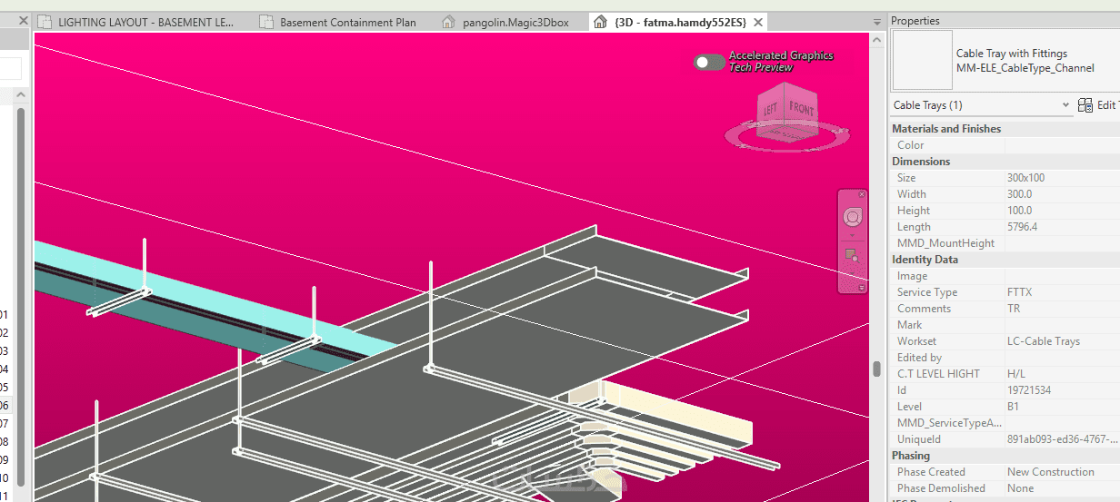
Task: Open the steering wheel in the navigation bar
Action: pos(852,217)
